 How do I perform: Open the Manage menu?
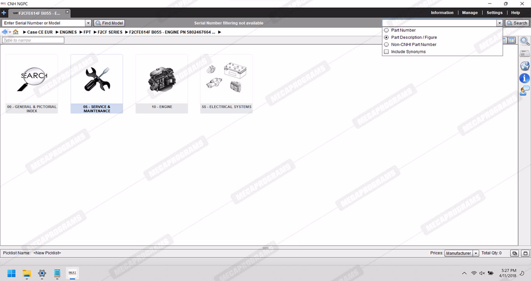point(470,13)
